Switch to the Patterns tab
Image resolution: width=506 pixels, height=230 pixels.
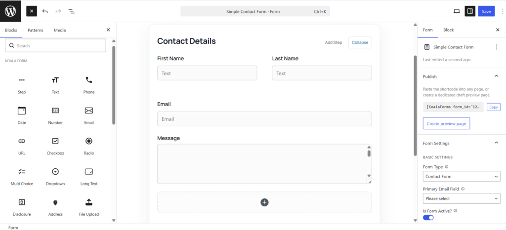click(35, 30)
